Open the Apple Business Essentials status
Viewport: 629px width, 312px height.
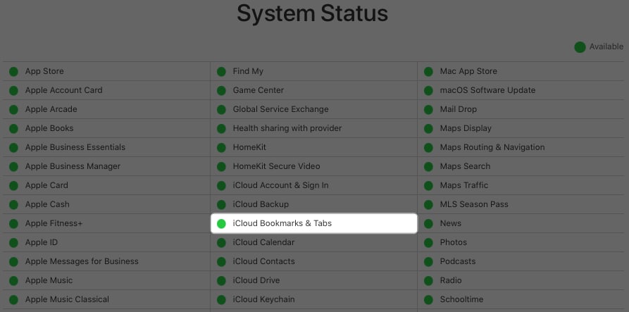[75, 147]
